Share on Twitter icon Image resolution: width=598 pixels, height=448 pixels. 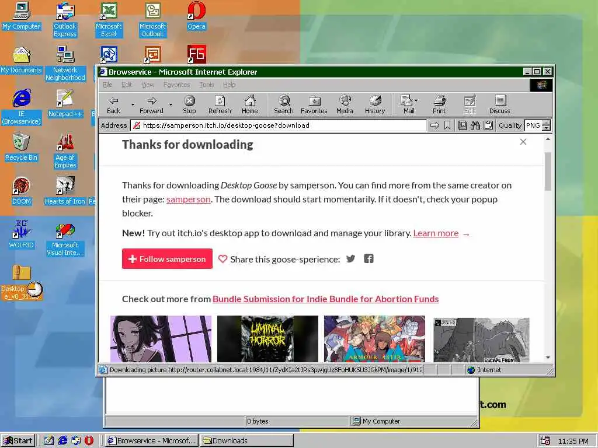tap(350, 259)
